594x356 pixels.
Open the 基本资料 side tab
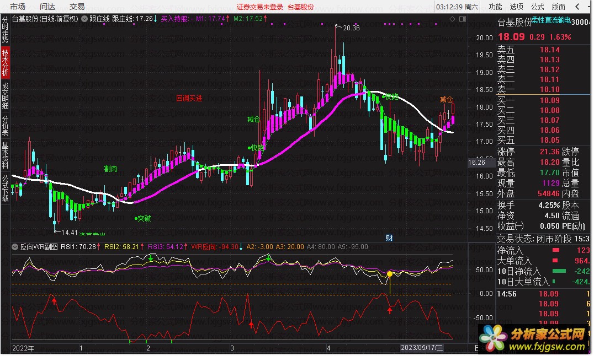pyautogui.click(x=6, y=155)
